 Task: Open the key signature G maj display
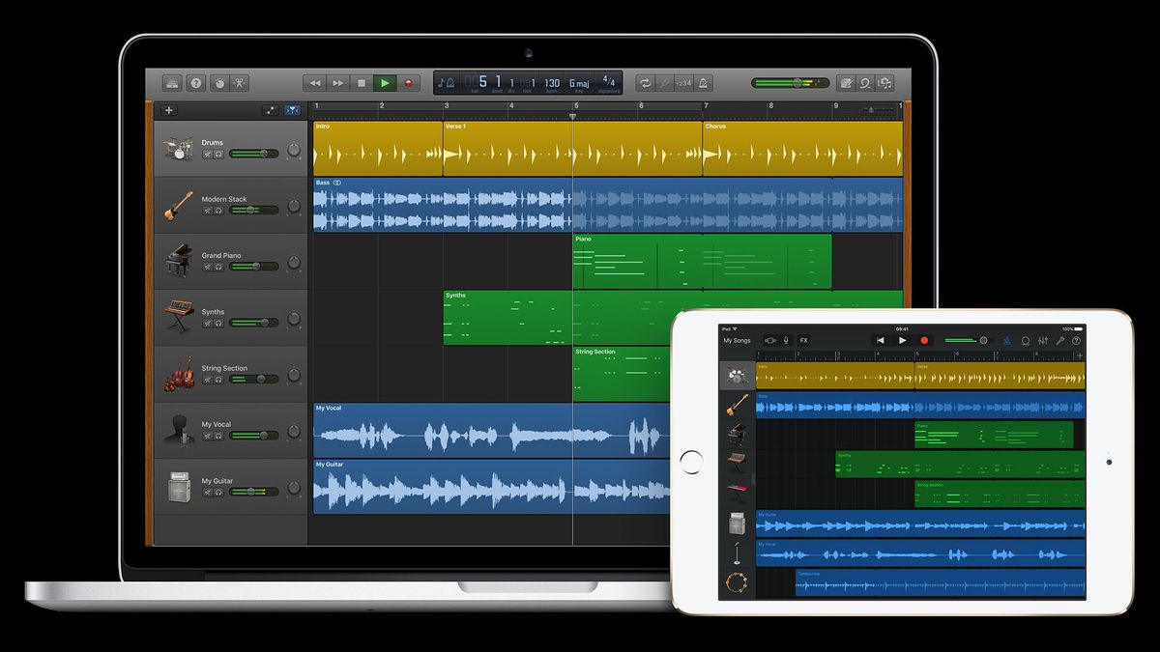(580, 82)
